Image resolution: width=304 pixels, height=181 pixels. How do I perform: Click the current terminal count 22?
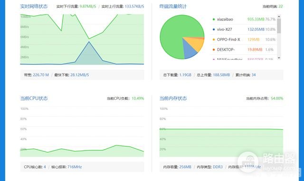(281, 6)
